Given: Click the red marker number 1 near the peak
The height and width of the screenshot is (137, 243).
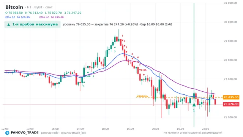Looking at the screenshot, I should (122, 36).
